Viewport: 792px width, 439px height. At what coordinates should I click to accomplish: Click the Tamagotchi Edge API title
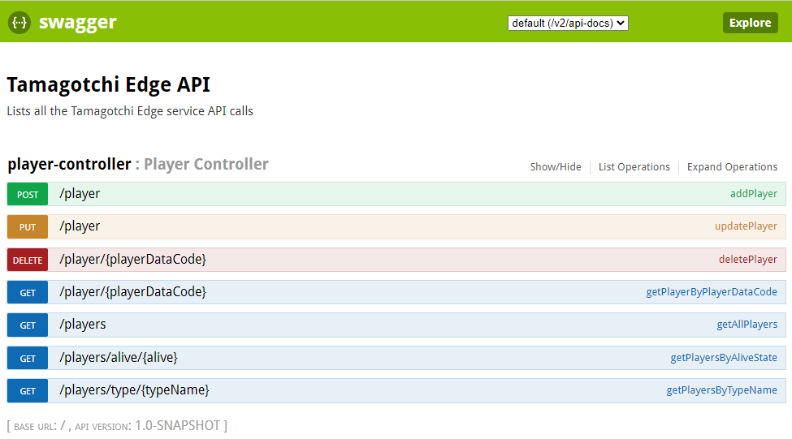(x=109, y=84)
